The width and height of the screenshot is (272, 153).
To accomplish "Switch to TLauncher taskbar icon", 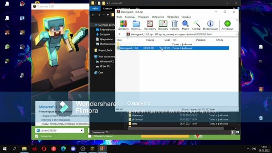I will tap(93, 149).
